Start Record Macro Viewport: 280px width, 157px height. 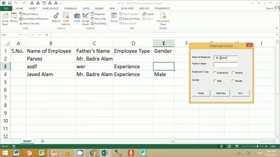click(29, 14)
